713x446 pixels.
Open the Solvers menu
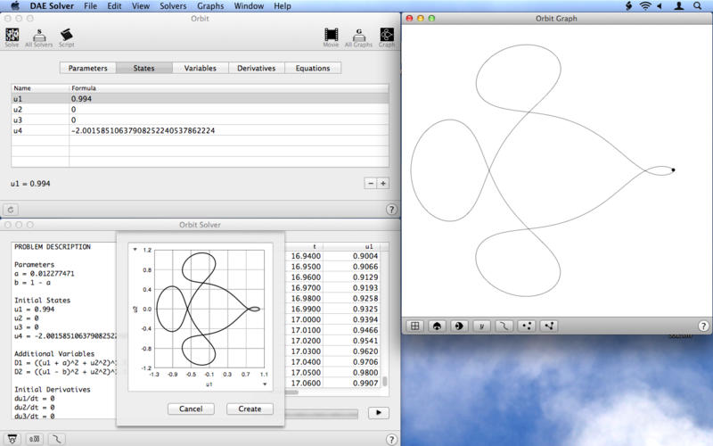pyautogui.click(x=171, y=6)
